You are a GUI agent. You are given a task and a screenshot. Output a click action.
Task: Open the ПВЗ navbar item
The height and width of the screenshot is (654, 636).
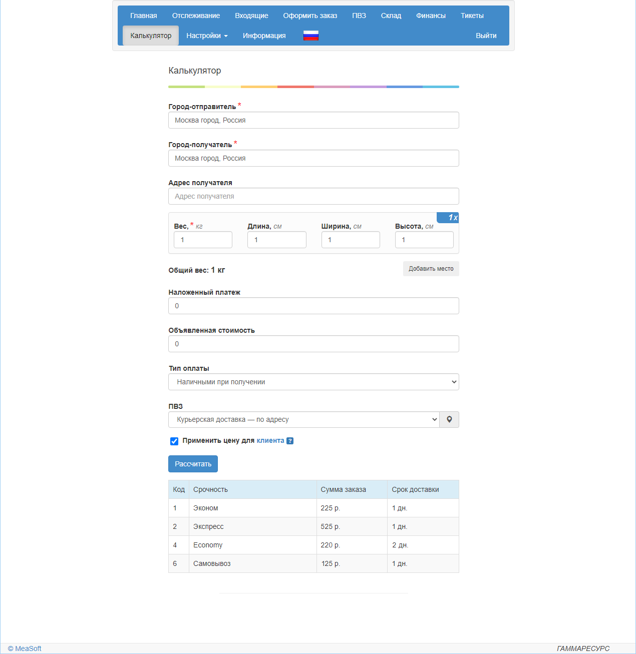(x=359, y=16)
